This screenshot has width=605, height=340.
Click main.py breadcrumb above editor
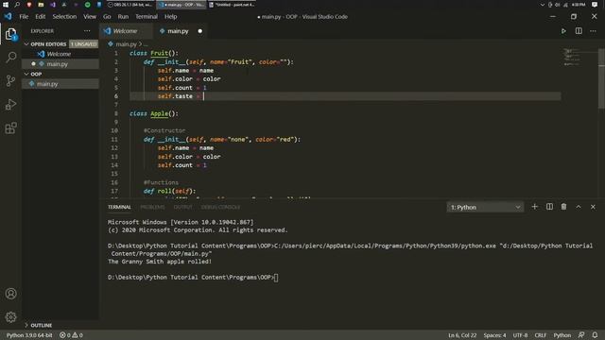(x=126, y=44)
